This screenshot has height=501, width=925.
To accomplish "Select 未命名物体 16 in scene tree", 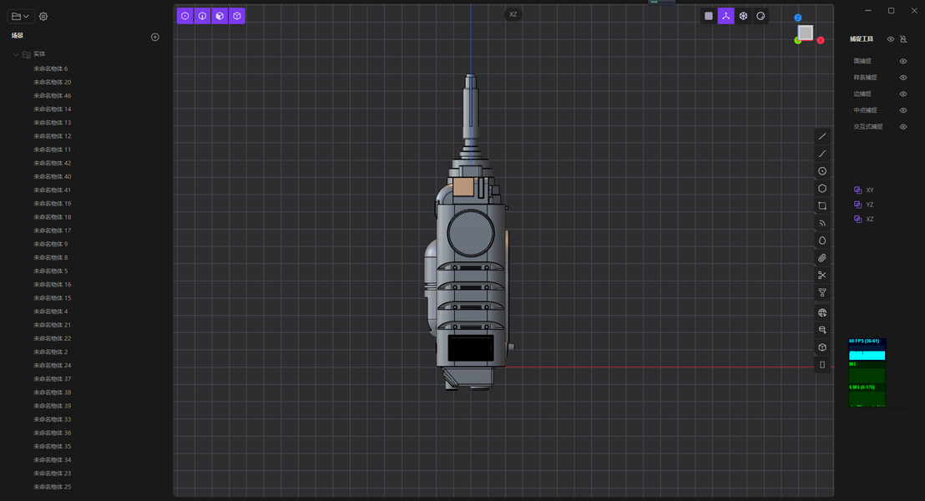I will point(53,285).
